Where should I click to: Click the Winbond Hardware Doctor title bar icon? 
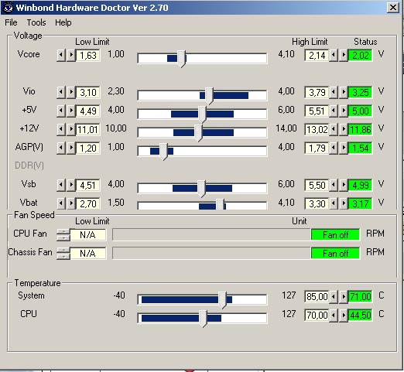8,8
